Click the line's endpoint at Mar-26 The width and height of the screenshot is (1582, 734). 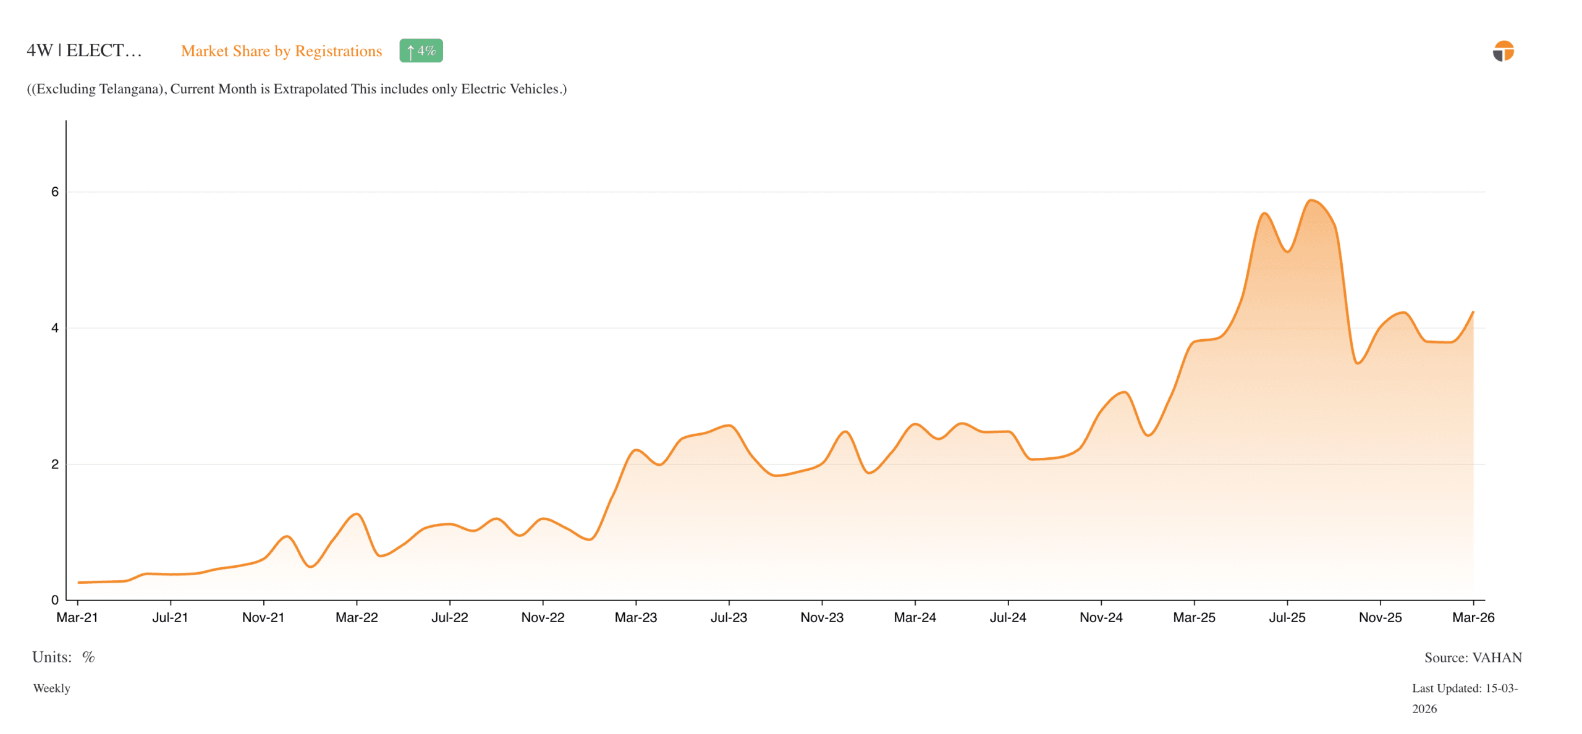coord(1473,313)
